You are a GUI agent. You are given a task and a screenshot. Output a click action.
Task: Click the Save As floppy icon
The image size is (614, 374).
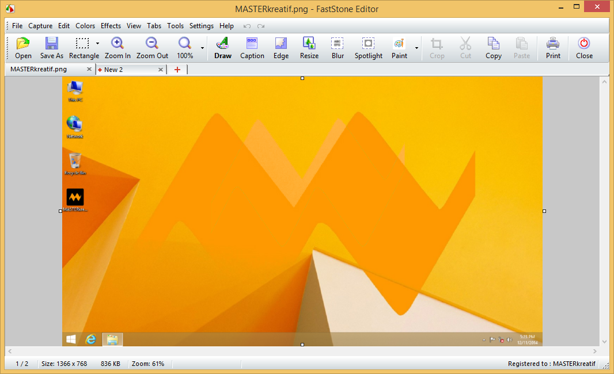tap(52, 48)
